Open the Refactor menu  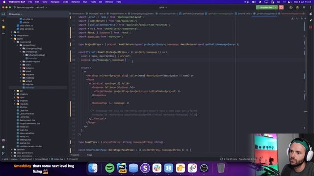76,2
